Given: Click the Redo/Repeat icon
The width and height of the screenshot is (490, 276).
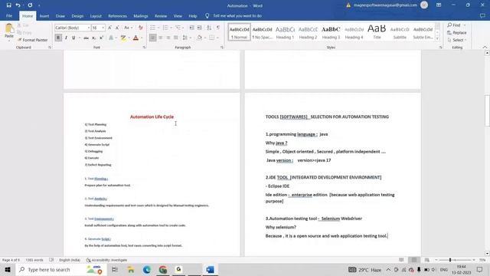Looking at the screenshot, I should point(30,5).
